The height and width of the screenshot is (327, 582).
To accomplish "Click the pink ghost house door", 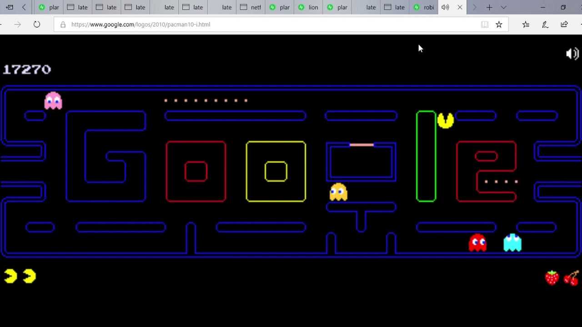I will (361, 145).
